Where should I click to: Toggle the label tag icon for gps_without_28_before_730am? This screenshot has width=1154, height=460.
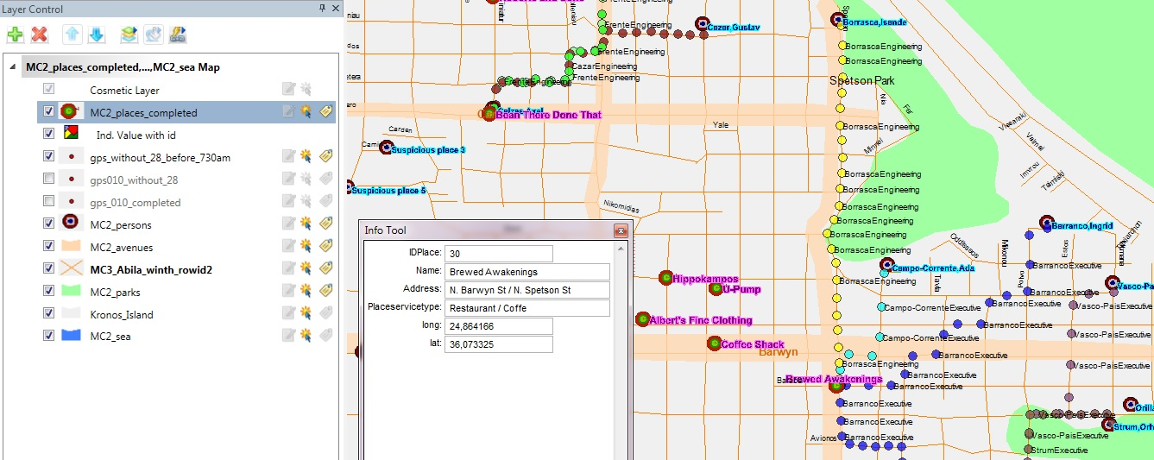[325, 157]
